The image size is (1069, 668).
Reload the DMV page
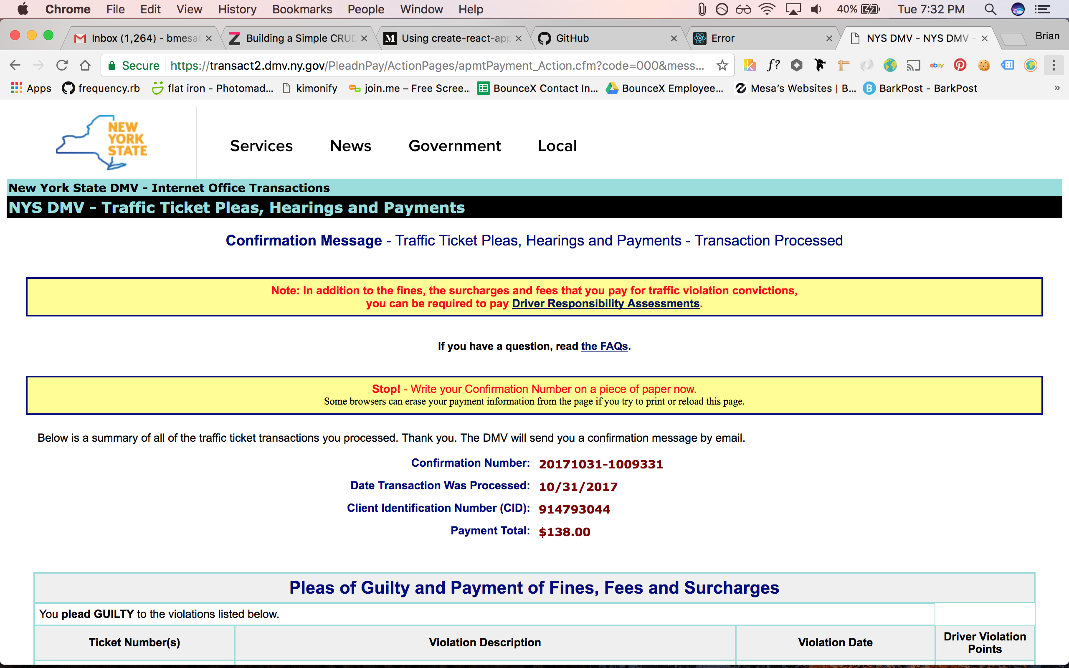(62, 66)
